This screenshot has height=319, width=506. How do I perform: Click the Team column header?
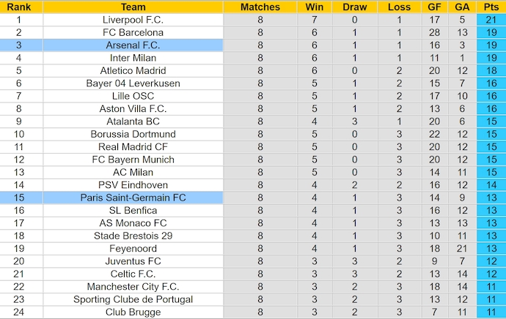(x=133, y=7)
